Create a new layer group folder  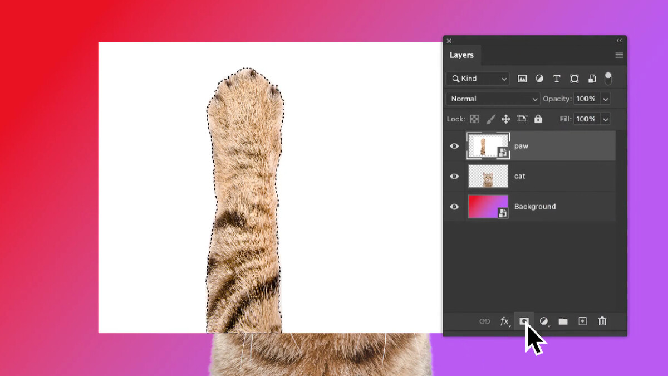[563, 321]
